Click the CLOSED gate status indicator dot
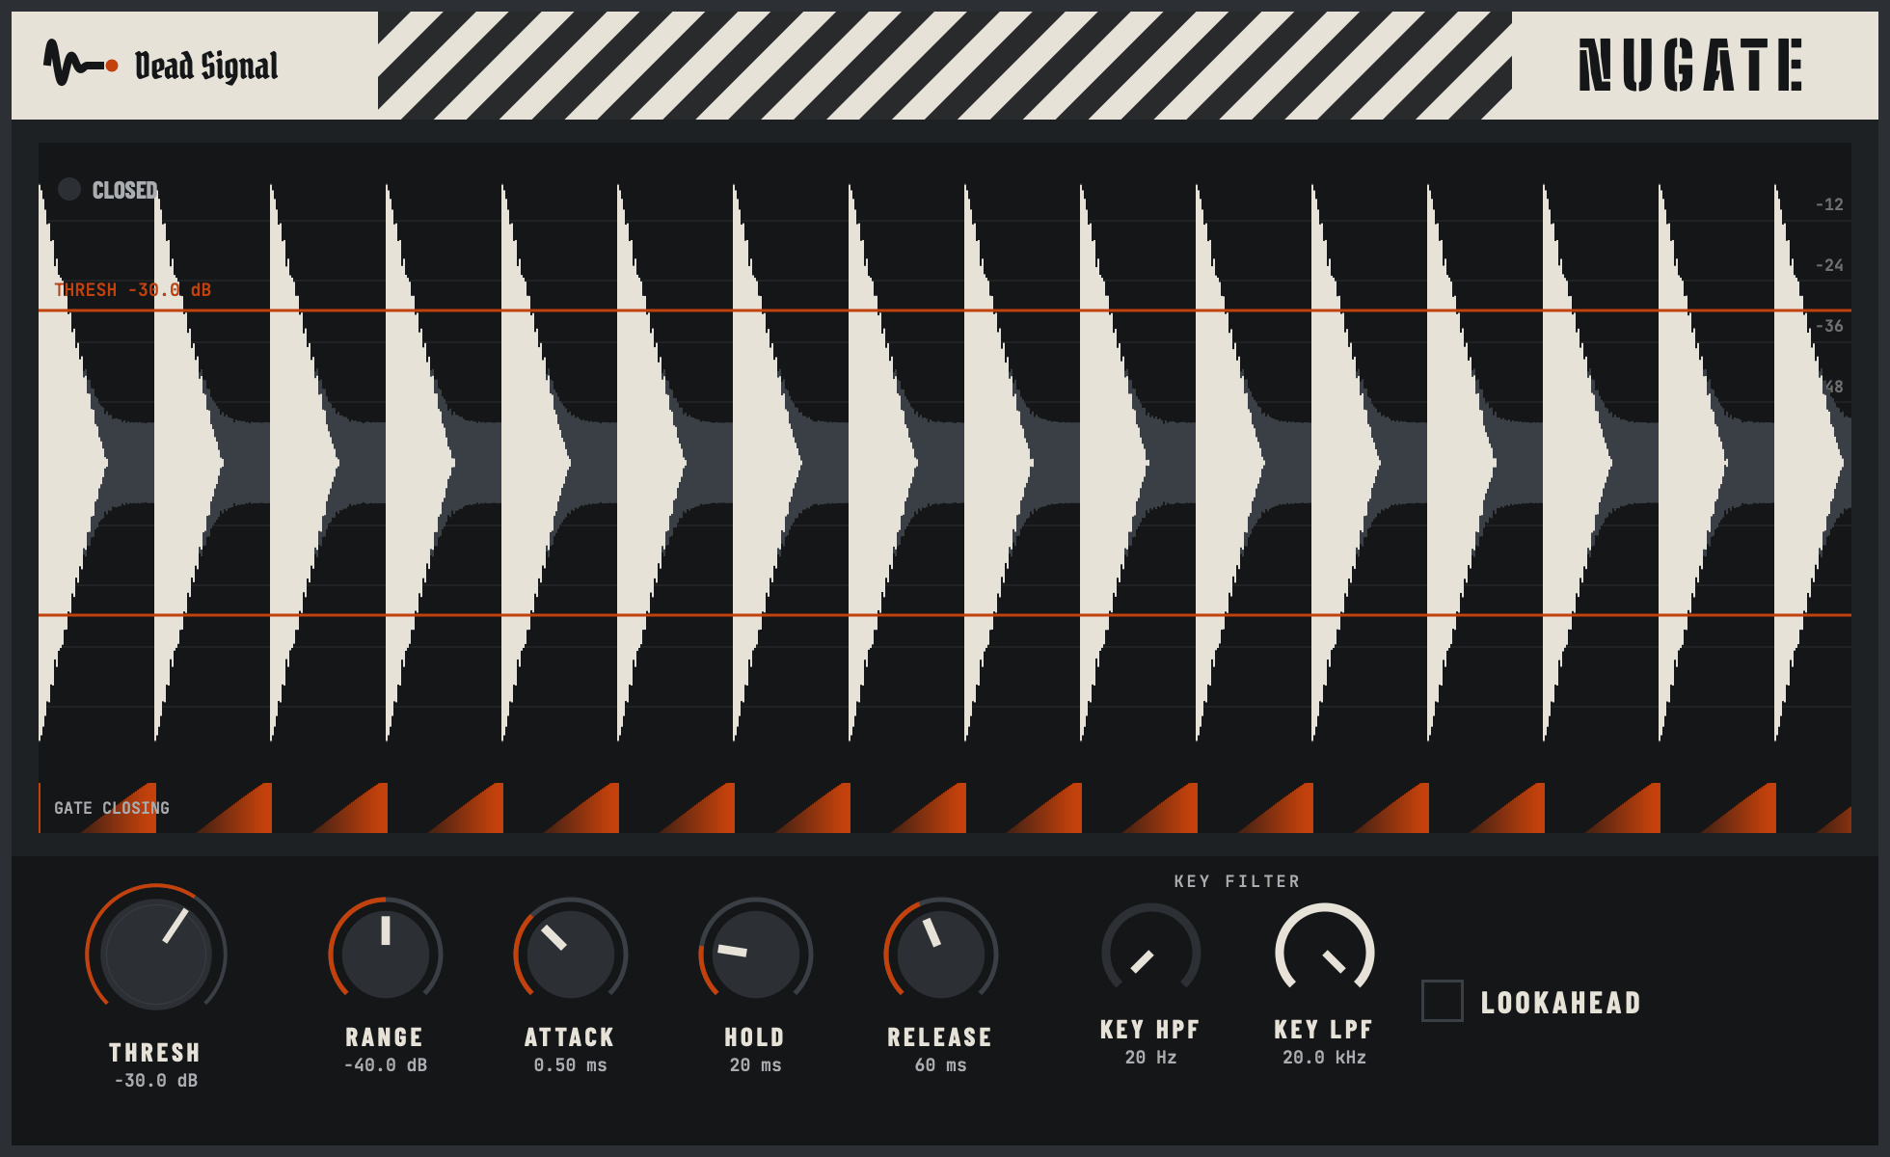Screen dimensions: 1890x1157 pyautogui.click(x=69, y=189)
